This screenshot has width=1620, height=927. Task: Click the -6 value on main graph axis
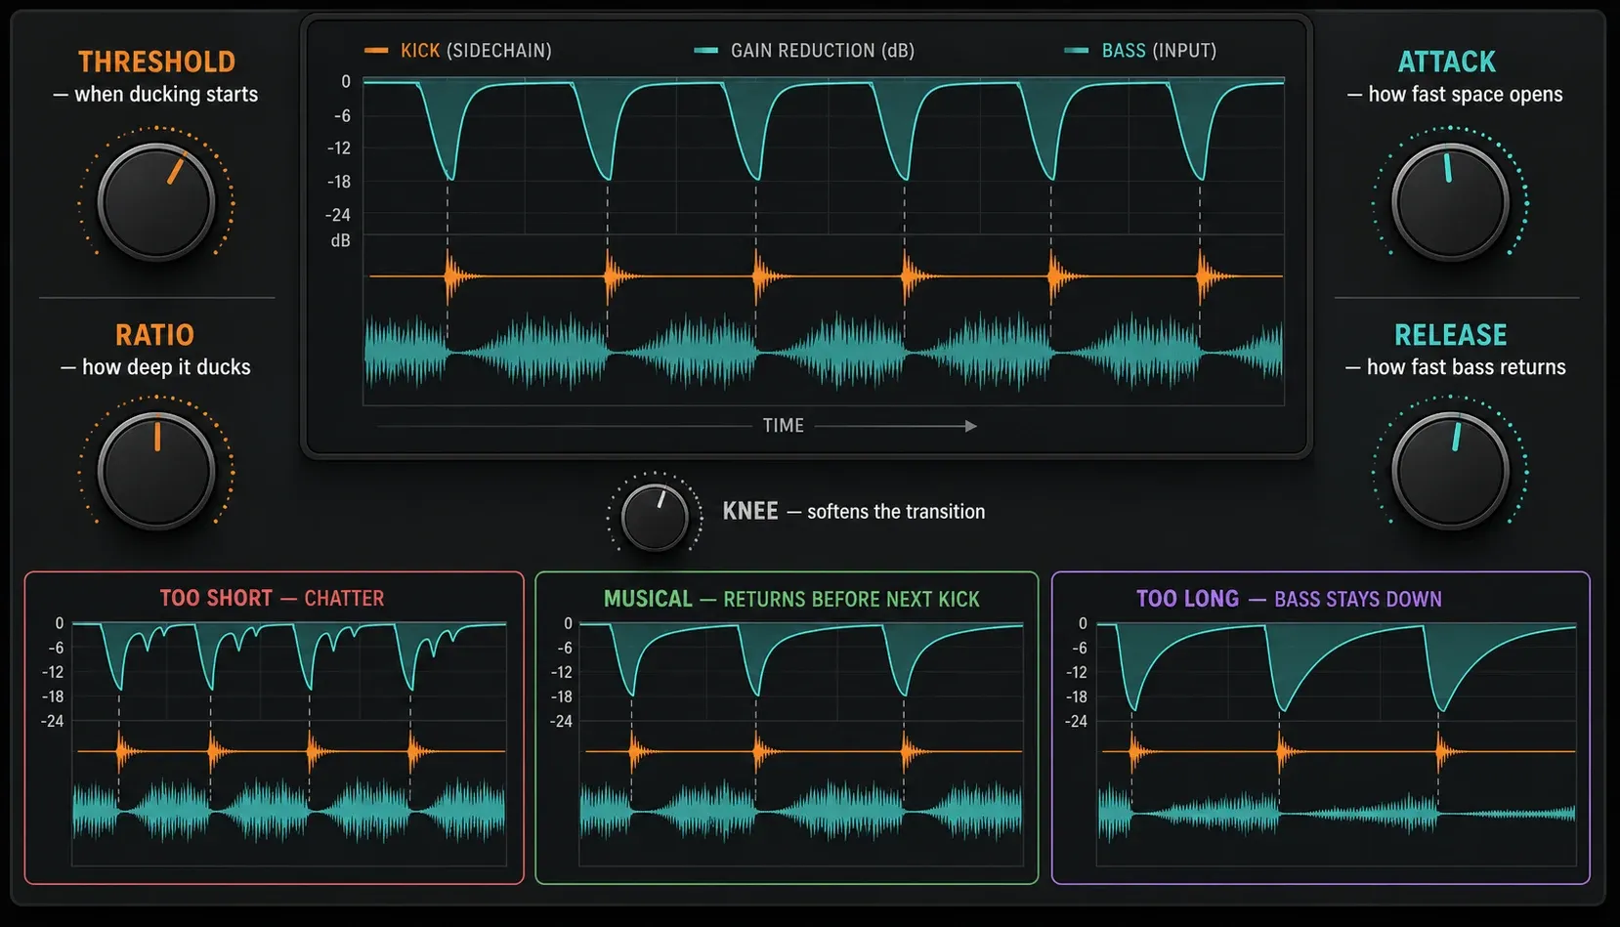[342, 115]
